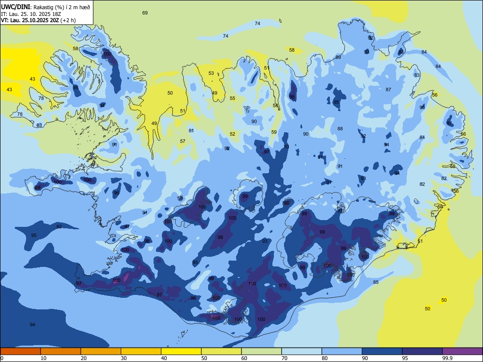Click the map value "85" off the southeast coast

(x=376, y=282)
